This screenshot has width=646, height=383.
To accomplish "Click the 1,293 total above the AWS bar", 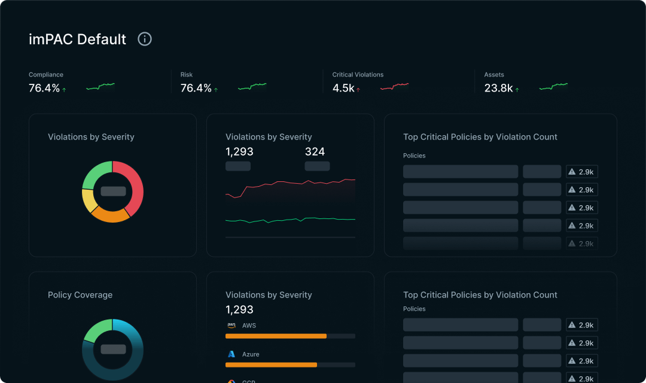I will [239, 309].
